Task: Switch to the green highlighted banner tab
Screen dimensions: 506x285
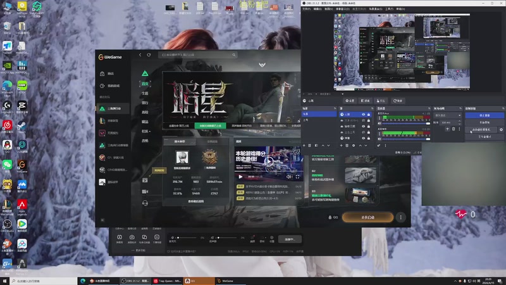Action: tap(211, 125)
